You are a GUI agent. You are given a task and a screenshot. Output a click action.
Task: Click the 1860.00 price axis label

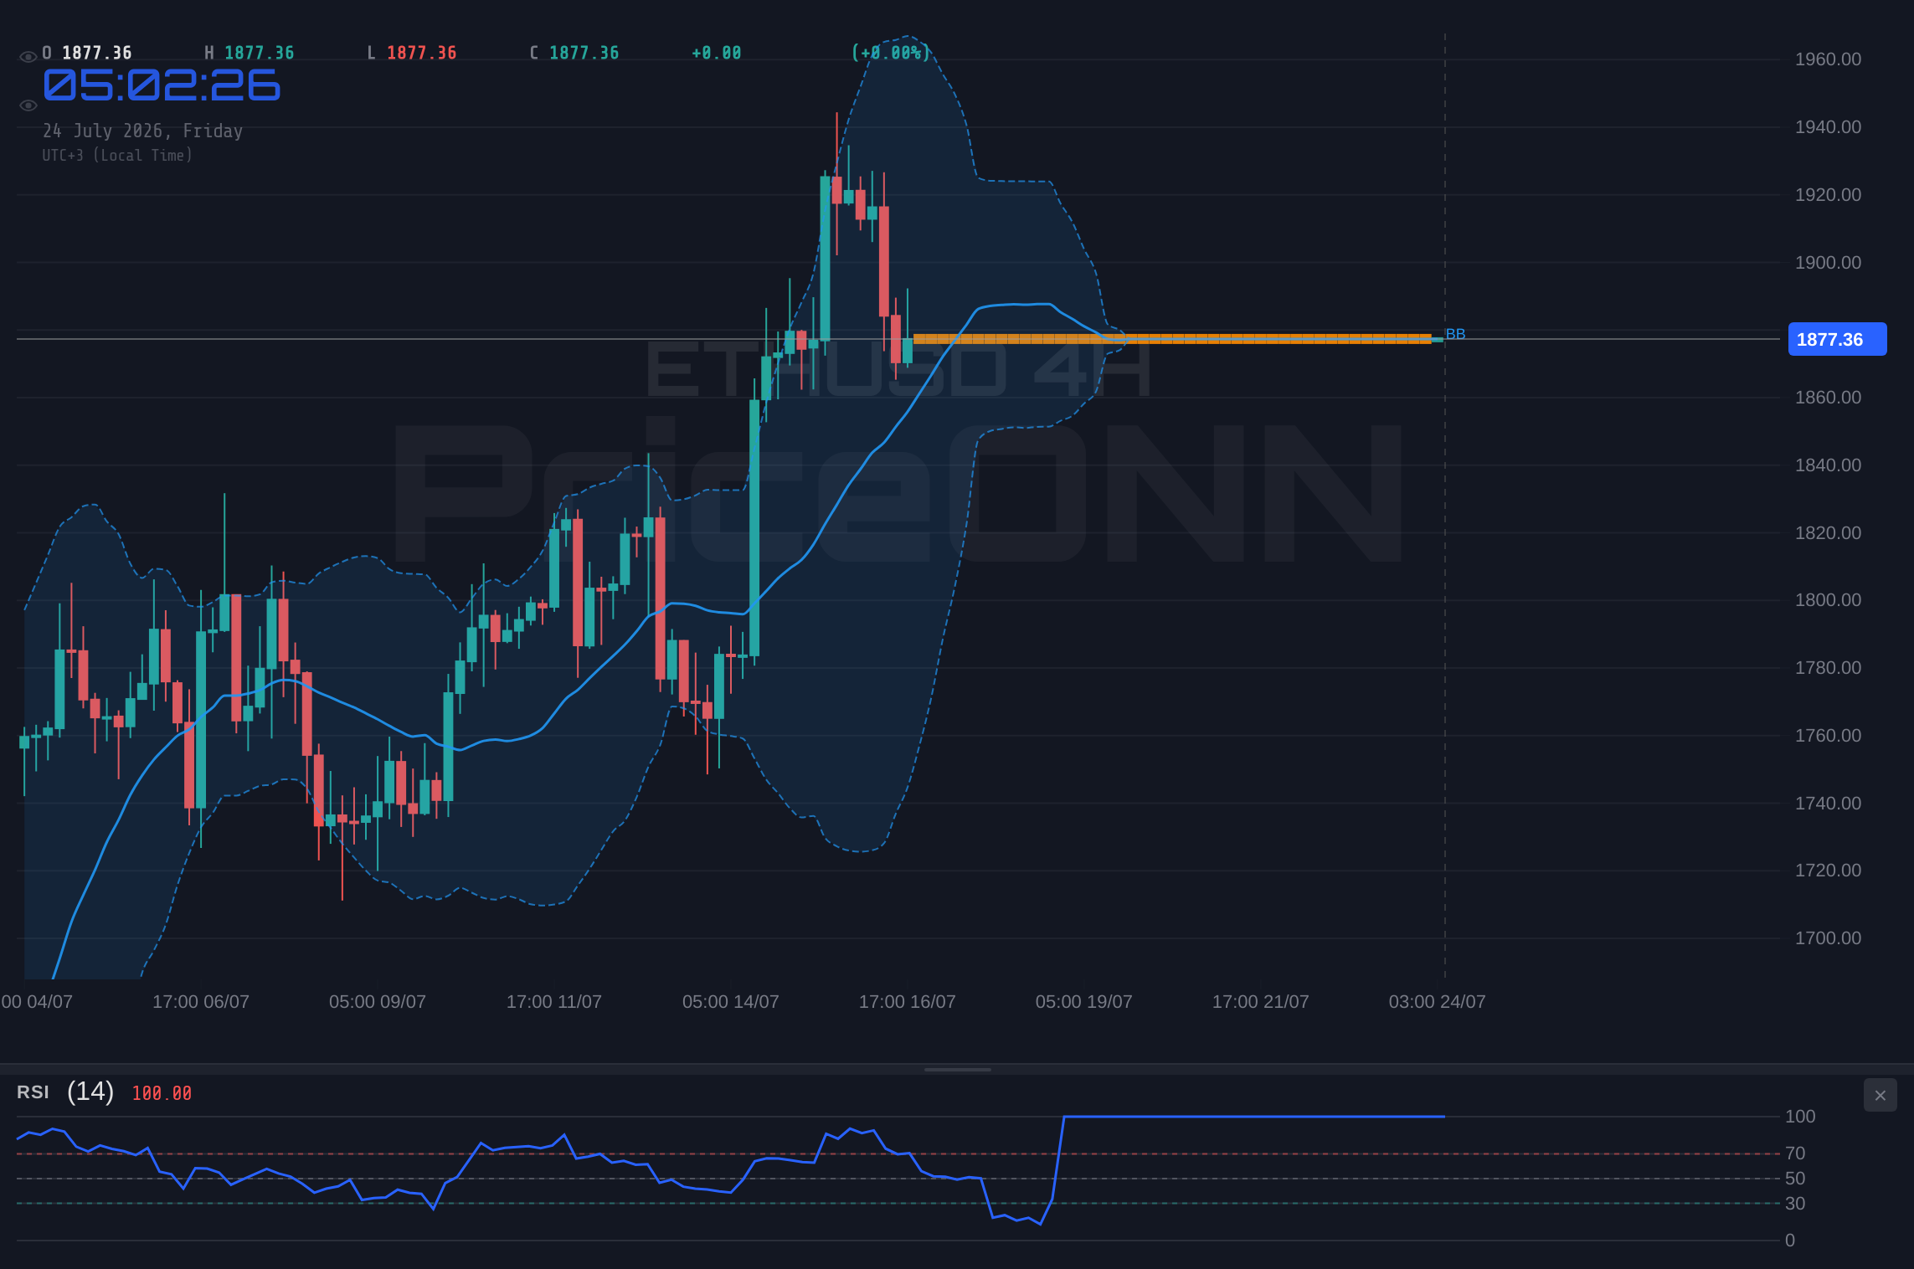tap(1828, 398)
